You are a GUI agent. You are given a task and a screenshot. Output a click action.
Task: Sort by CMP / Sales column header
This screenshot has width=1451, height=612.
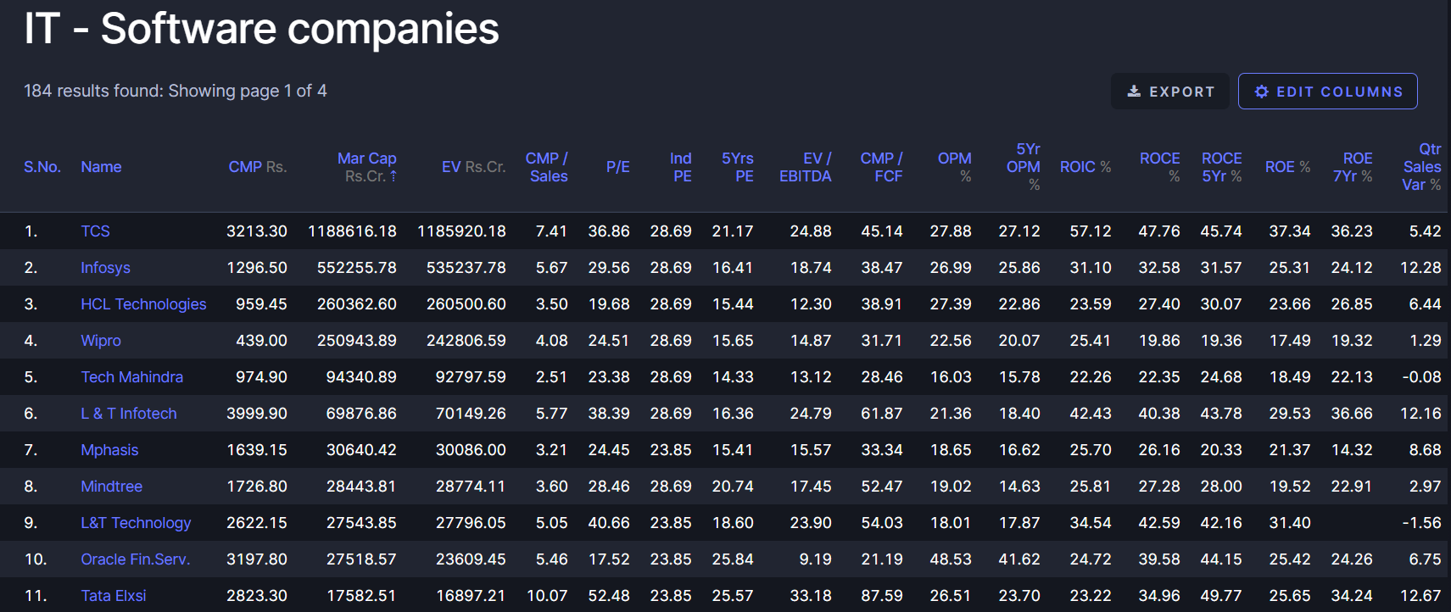(547, 167)
